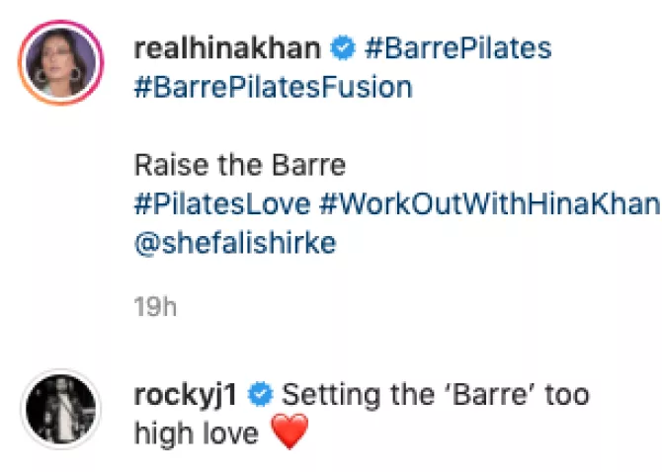Click the verified badge beside realhinakhan
Screen dimensions: 662x472
pos(342,48)
